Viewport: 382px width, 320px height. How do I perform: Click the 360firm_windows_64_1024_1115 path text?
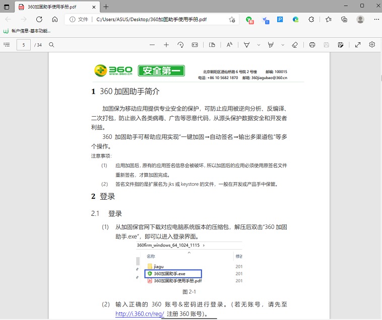point(168,245)
